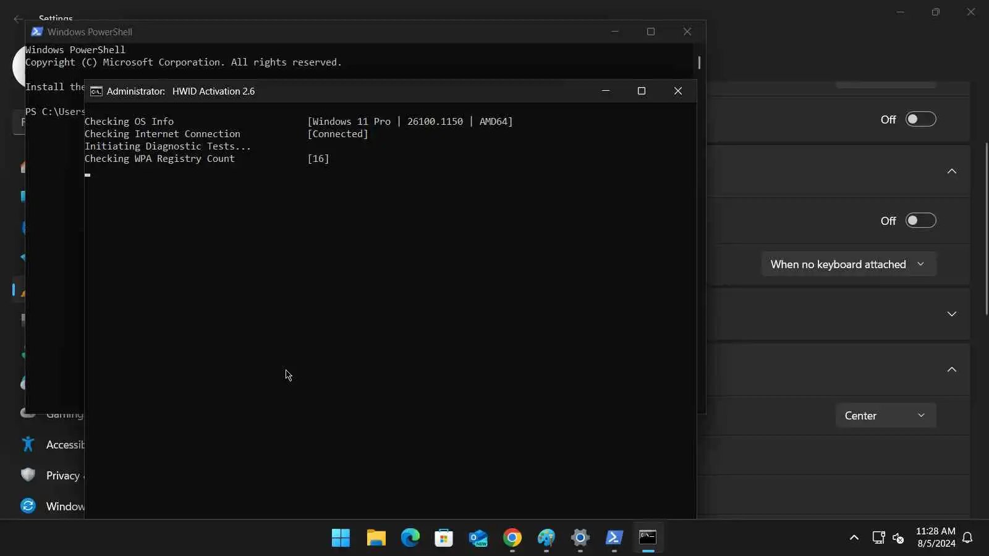Expand the section below the keyboard dropdown
The image size is (989, 556).
[x=952, y=314]
